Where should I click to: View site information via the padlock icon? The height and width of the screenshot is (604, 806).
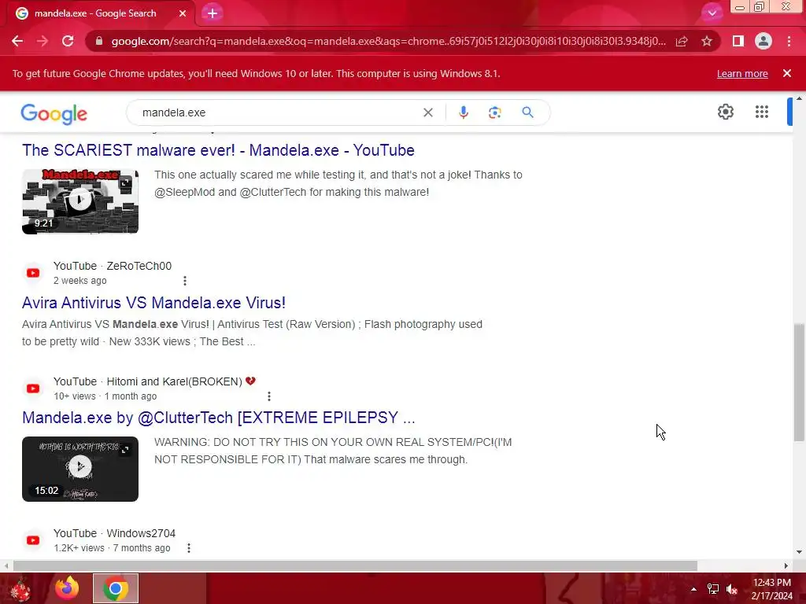pyautogui.click(x=99, y=41)
